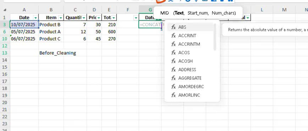Image resolution: width=308 pixels, height=131 pixels.
Task: Click the total cell showing 270
Action: [109, 39]
